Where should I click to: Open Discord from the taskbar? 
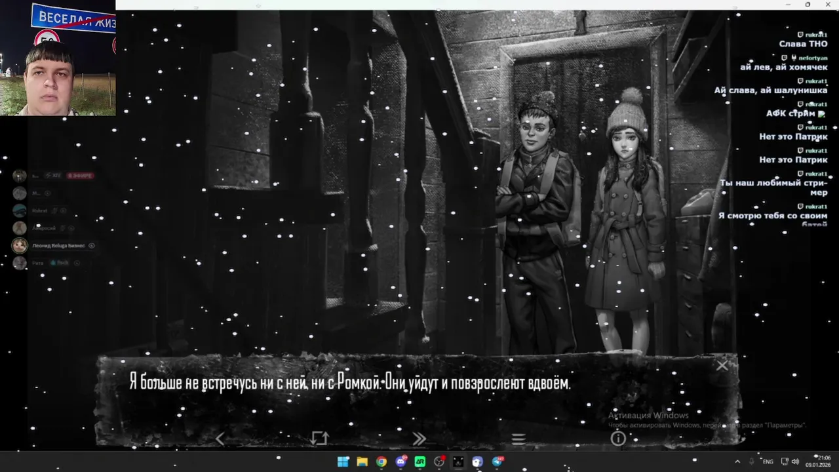pos(400,462)
